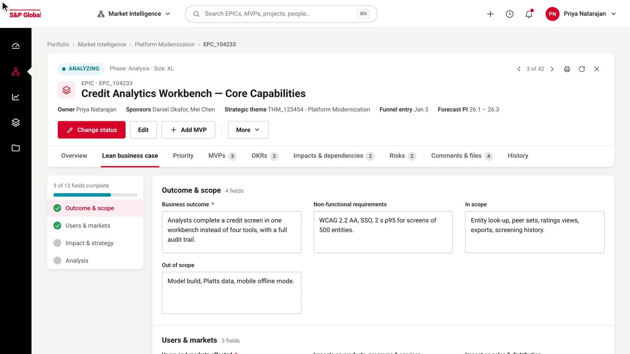The width and height of the screenshot is (630, 354).
Task: Open the folder icon in sidebar
Action: pyautogui.click(x=16, y=148)
